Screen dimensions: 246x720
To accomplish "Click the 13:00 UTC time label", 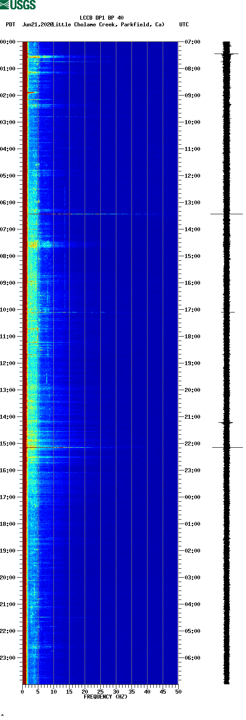I will (x=193, y=203).
